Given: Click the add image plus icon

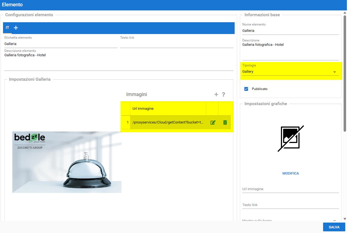Looking at the screenshot, I should click(x=216, y=94).
